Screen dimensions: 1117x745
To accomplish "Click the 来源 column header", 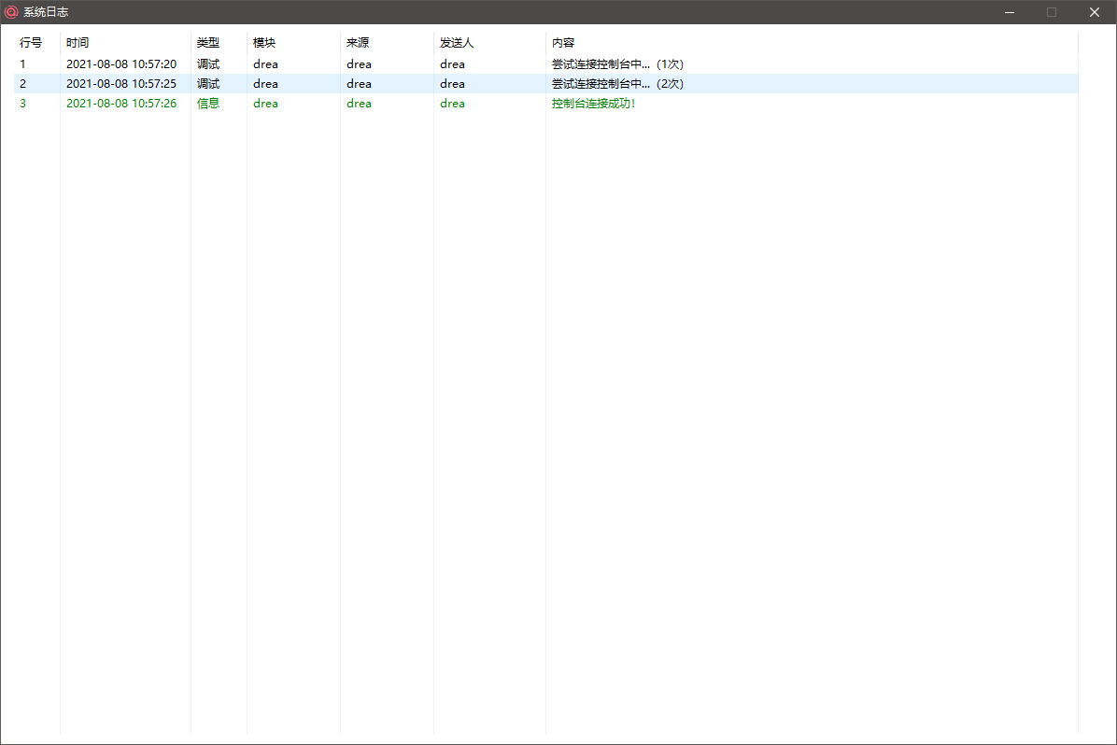I will [358, 43].
